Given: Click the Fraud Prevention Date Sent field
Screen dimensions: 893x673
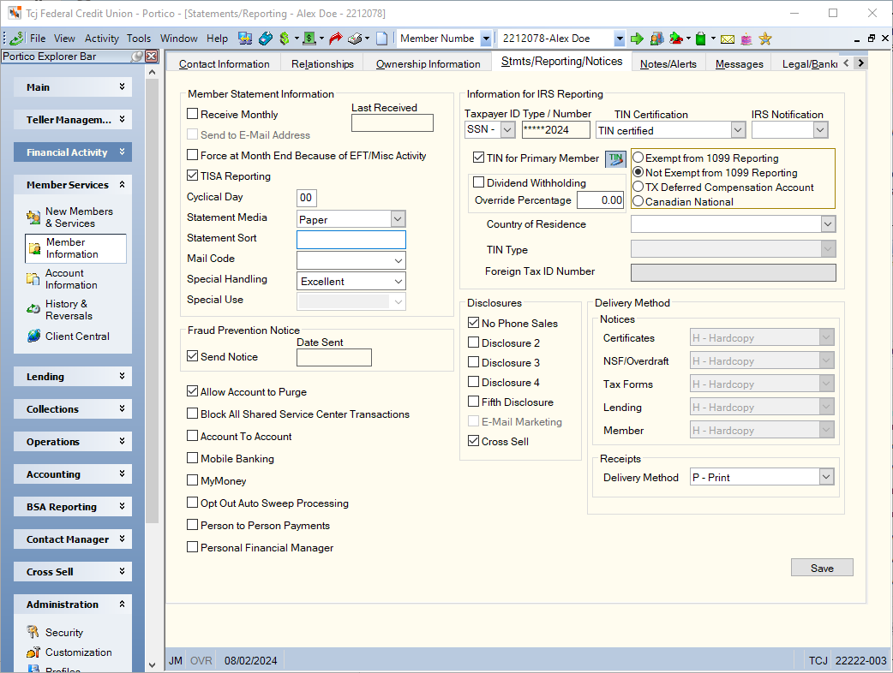Looking at the screenshot, I should pos(333,357).
